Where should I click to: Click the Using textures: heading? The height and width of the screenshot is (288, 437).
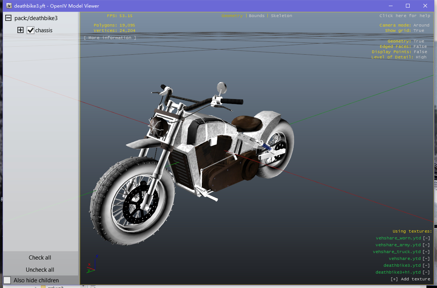coord(412,231)
